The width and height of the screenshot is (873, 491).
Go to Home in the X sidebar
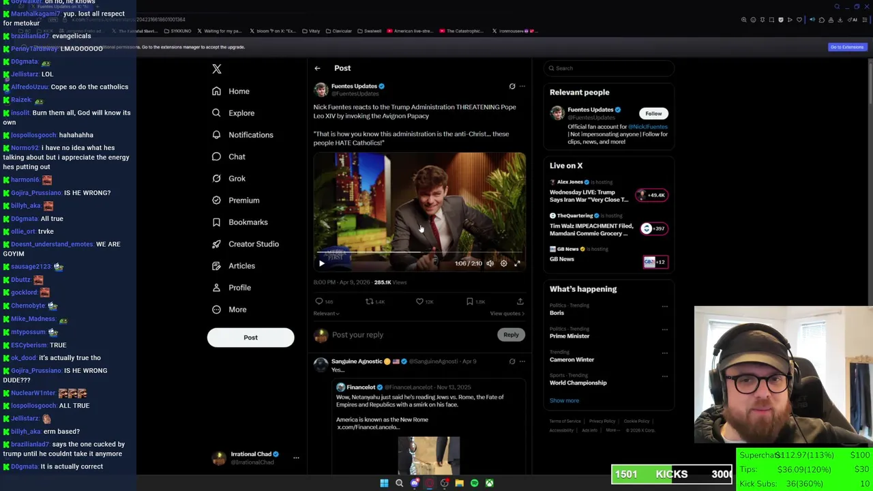pyautogui.click(x=231, y=91)
